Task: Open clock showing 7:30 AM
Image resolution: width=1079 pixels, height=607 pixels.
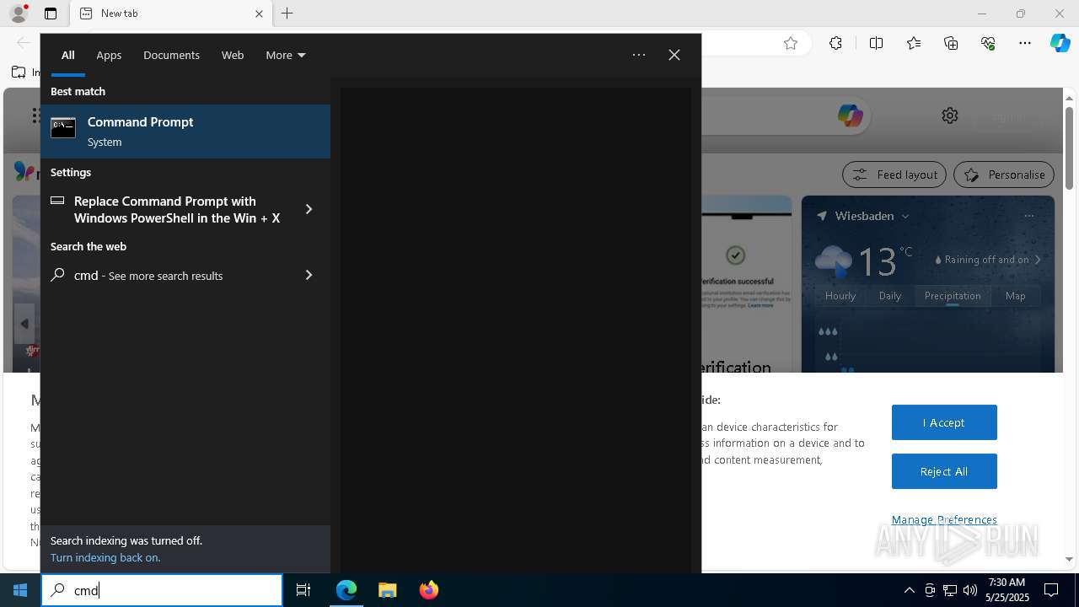Action: coord(1007,590)
